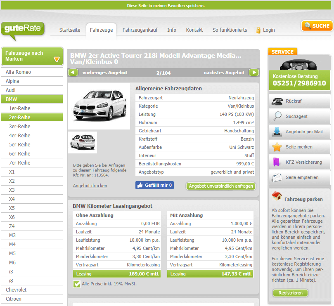
Task: Click the green next offer arrow
Action: coord(254,72)
